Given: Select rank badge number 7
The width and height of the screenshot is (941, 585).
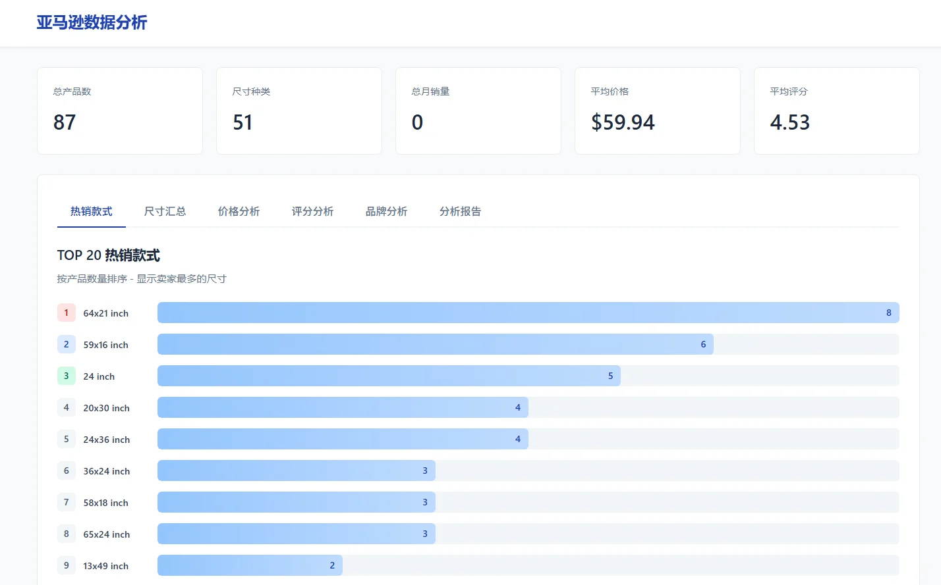Looking at the screenshot, I should pyautogui.click(x=67, y=502).
